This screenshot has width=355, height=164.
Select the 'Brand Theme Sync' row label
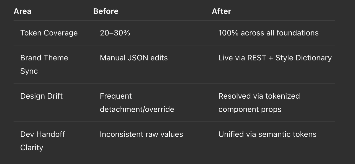point(44,64)
